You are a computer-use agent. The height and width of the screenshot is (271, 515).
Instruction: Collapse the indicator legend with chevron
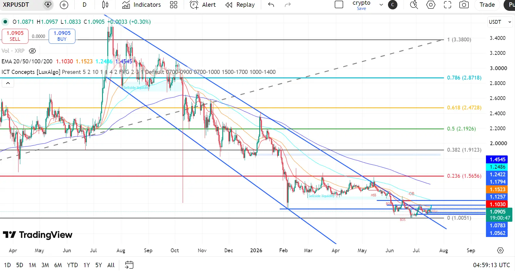click(x=8, y=83)
